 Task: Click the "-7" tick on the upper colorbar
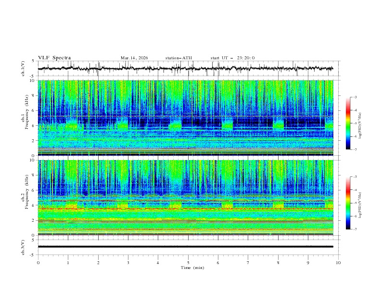[355, 149]
